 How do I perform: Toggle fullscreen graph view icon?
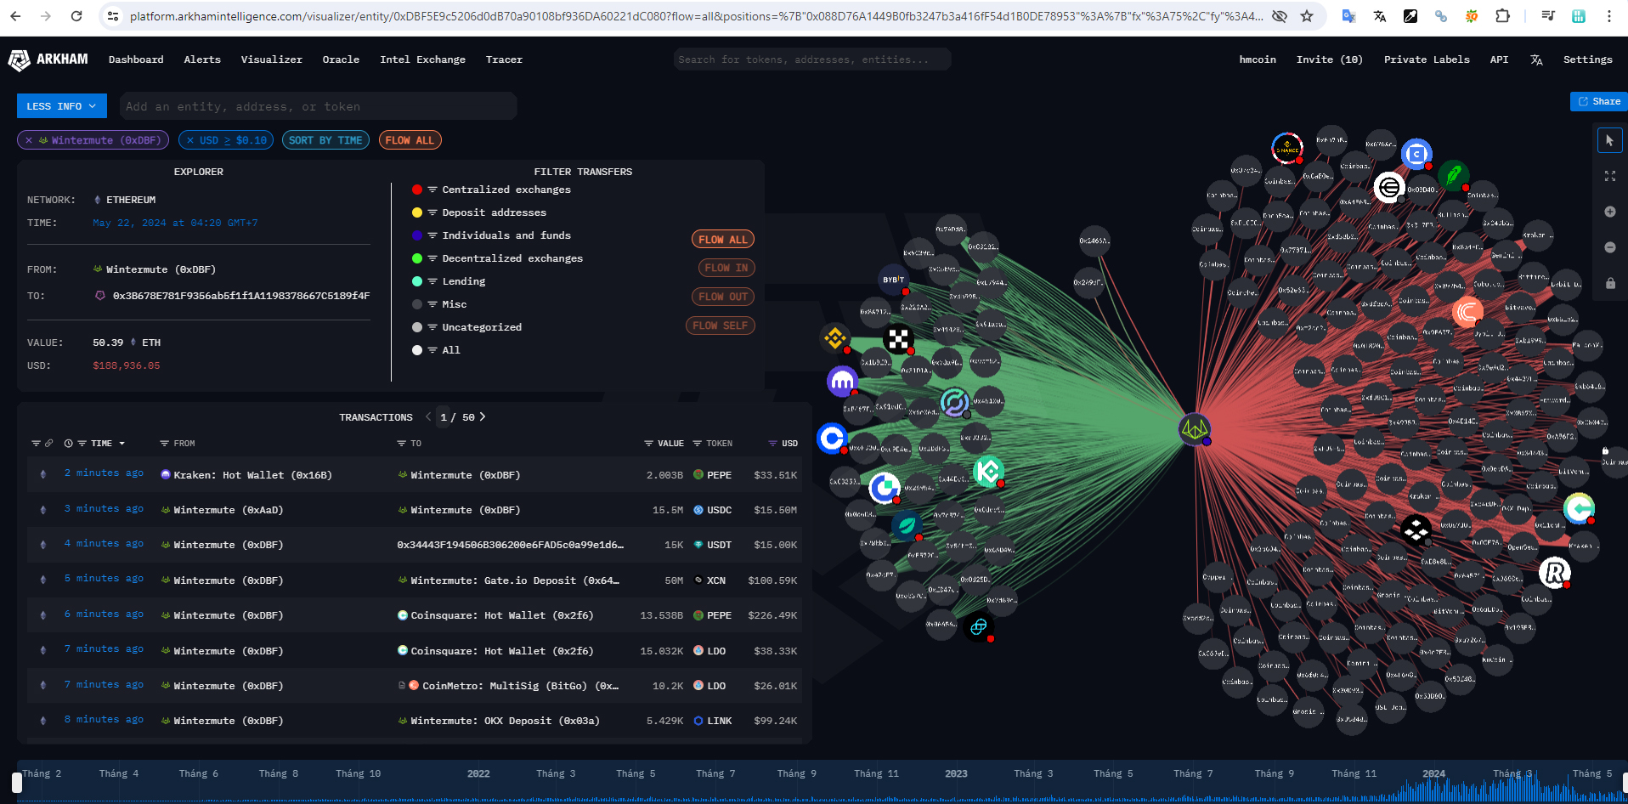[x=1609, y=176]
